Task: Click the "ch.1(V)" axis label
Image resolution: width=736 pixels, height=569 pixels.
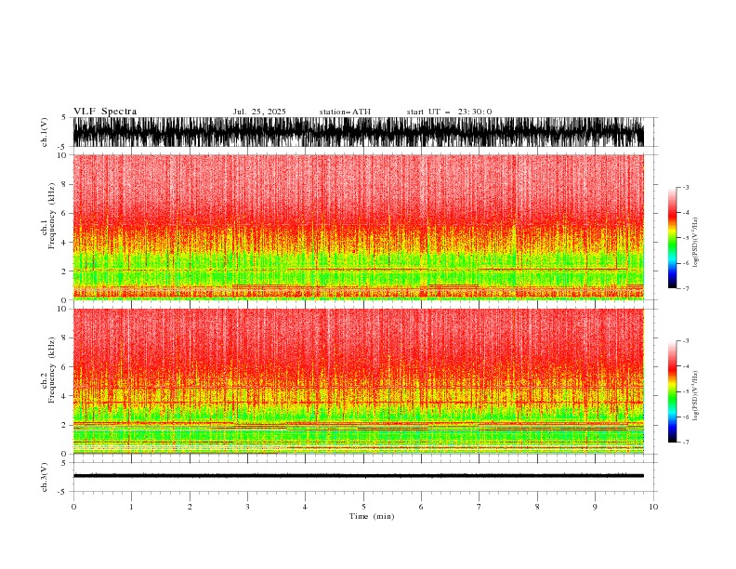Action: (x=45, y=132)
